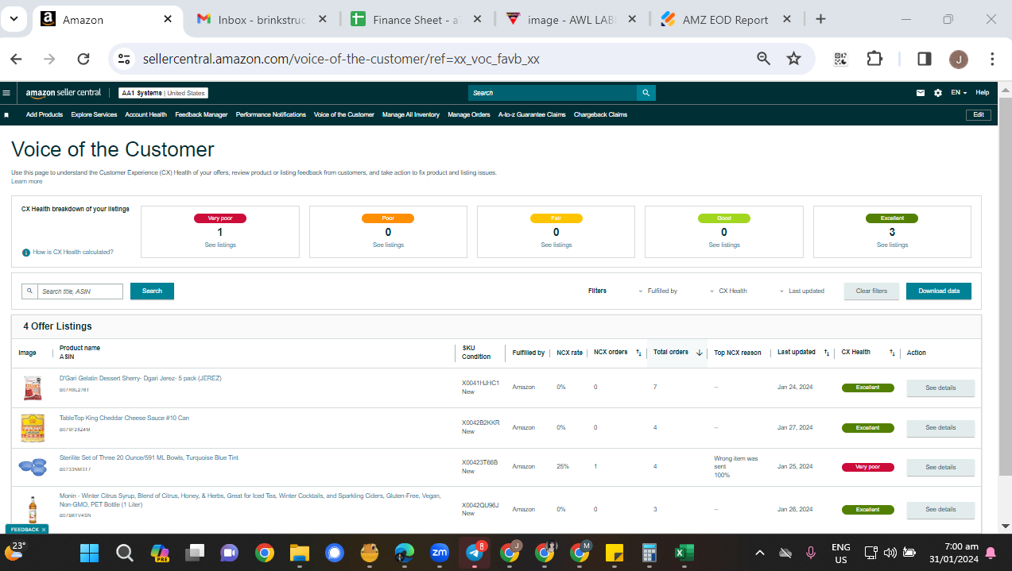1012x571 pixels.
Task: Toggle the Chrome side panel icon
Action: [925, 59]
